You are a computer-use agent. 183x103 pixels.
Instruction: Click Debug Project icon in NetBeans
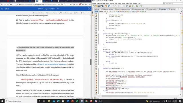137,6
